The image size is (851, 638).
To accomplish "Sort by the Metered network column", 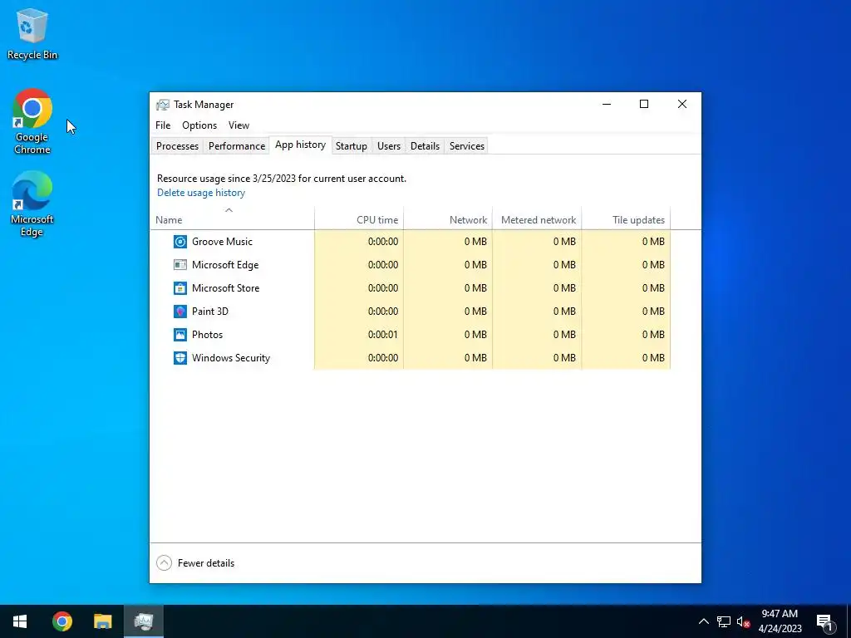I will coord(537,218).
